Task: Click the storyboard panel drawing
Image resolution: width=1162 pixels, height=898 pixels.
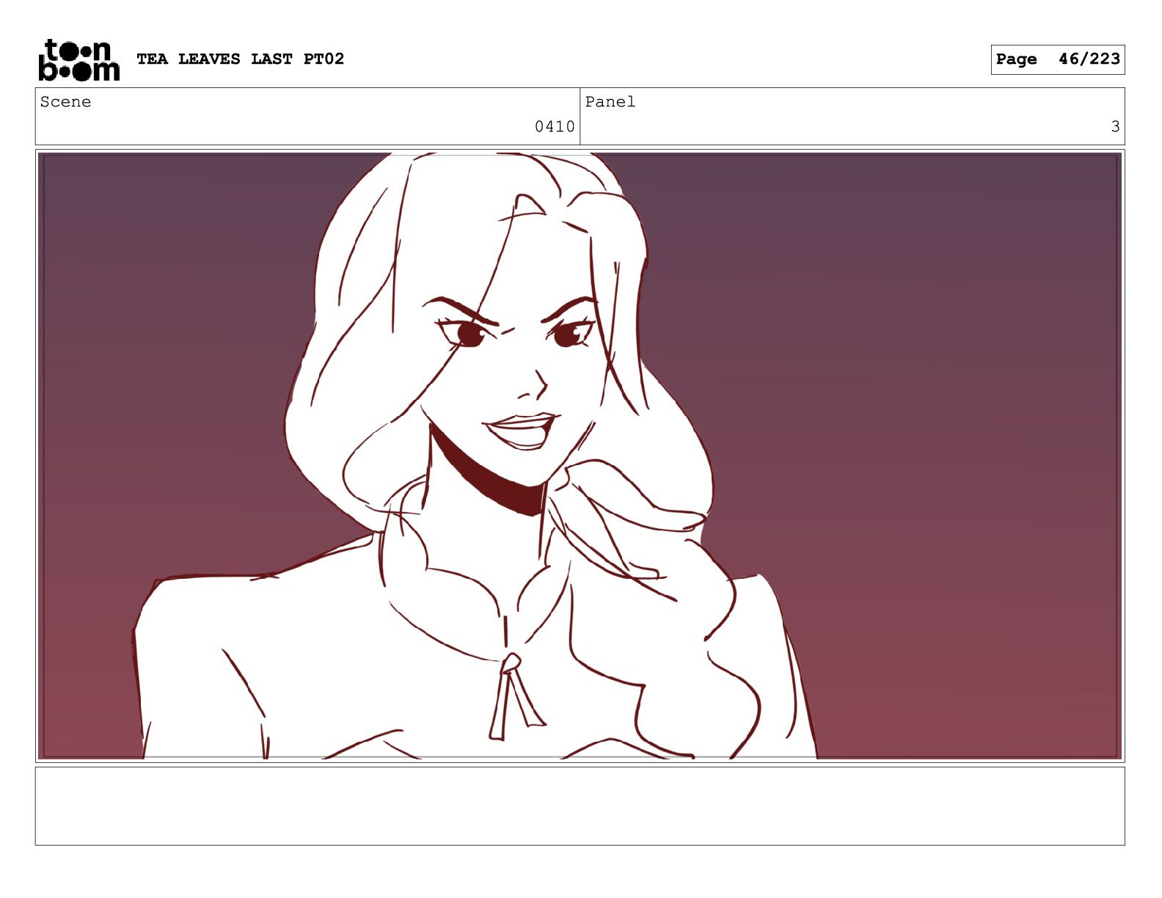Action: click(x=580, y=456)
